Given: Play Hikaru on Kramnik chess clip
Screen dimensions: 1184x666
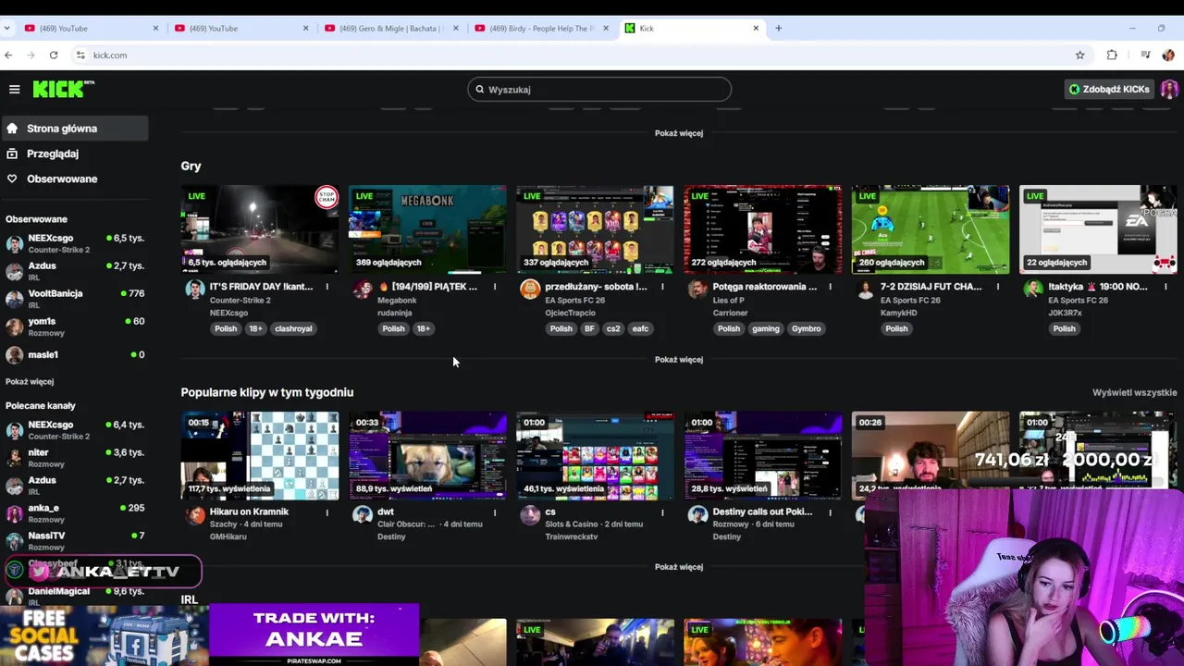Looking at the screenshot, I should click(260, 455).
